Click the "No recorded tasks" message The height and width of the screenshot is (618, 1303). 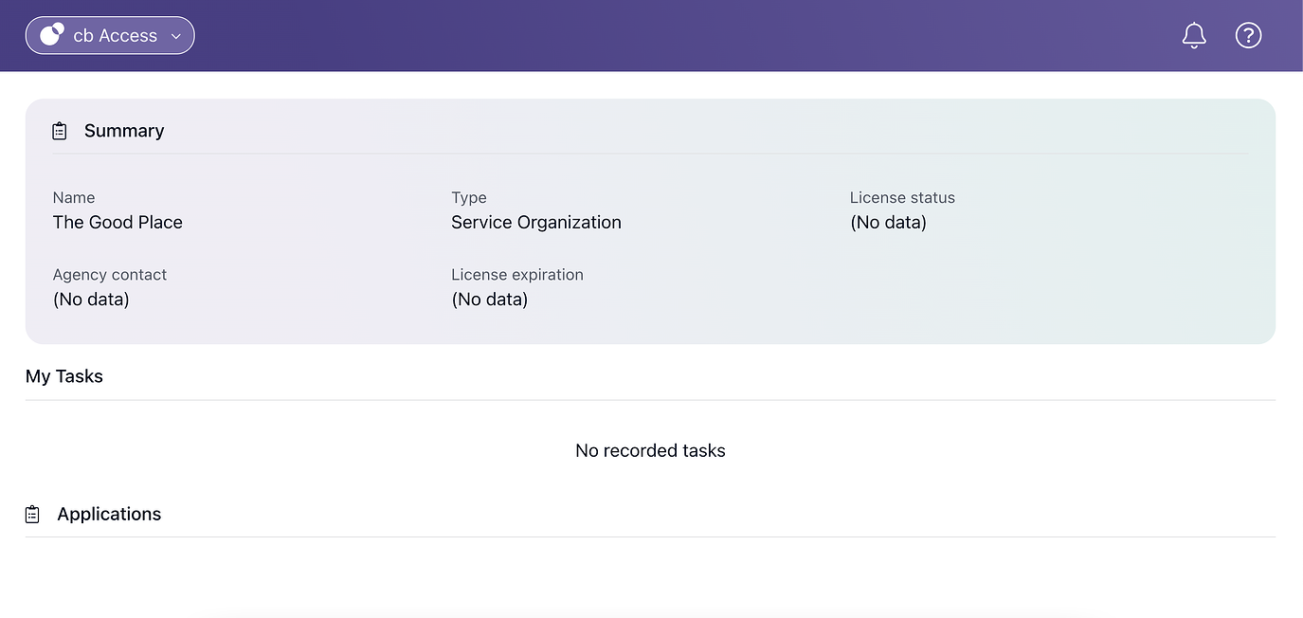[x=650, y=450]
